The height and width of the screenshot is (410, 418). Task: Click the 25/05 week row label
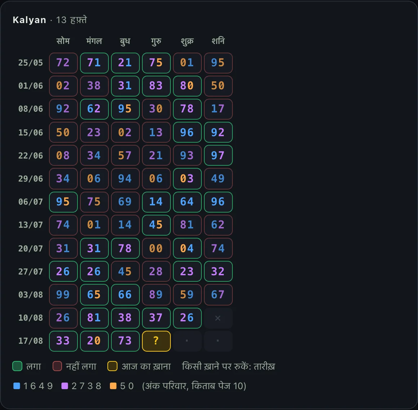coord(30,63)
